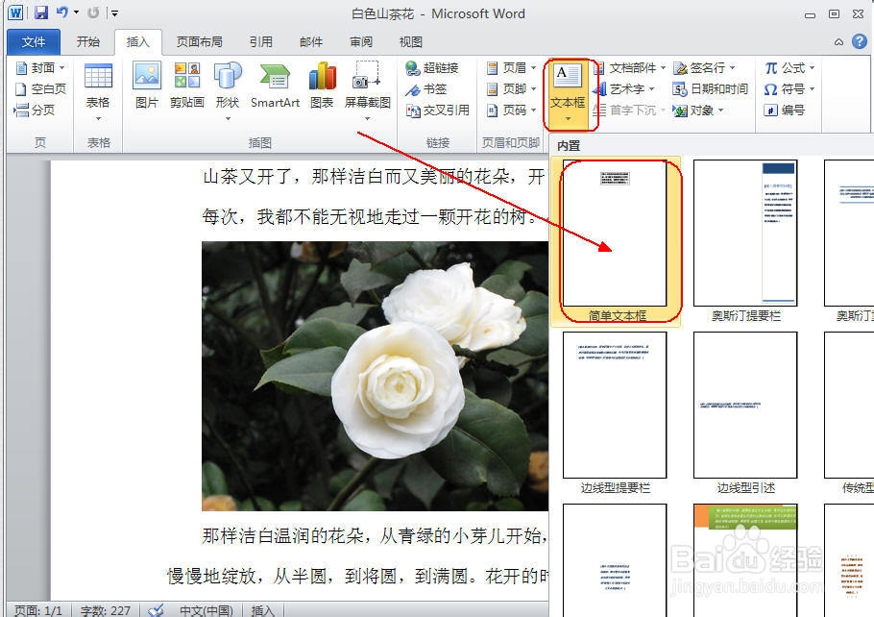Open the 页眉 header menu
This screenshot has width=874, height=617.
[511, 67]
